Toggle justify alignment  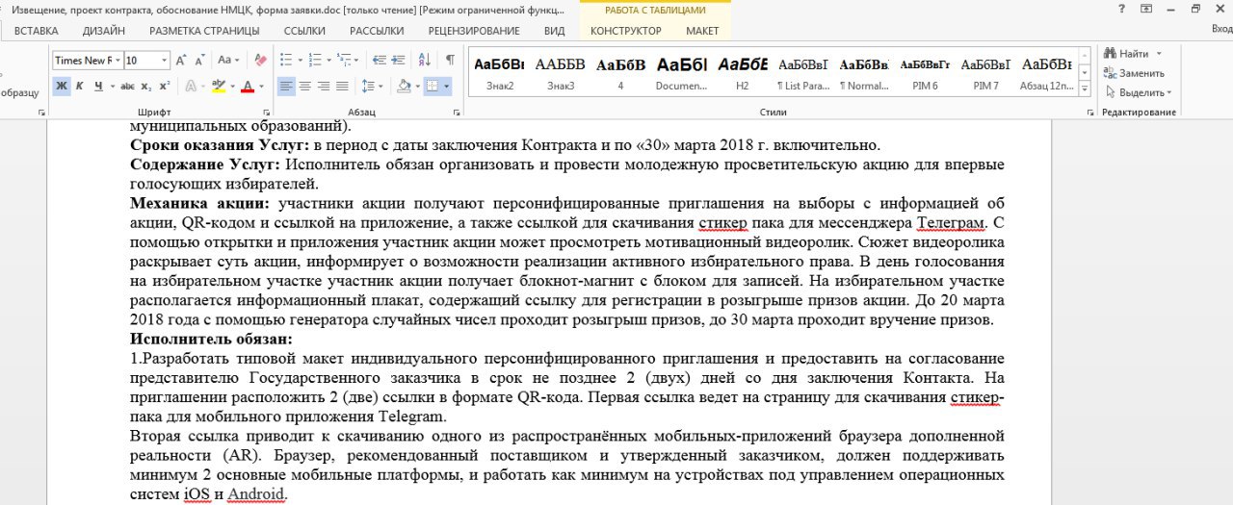tap(341, 87)
